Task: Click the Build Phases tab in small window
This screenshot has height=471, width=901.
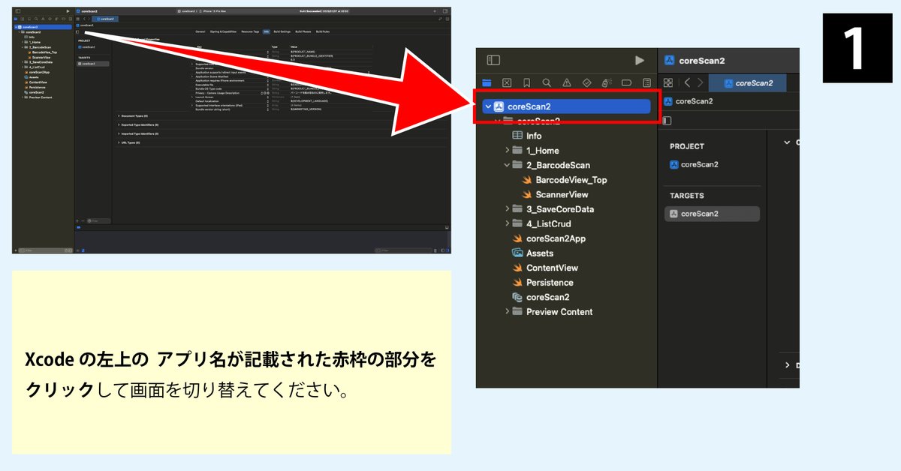Action: [x=303, y=31]
